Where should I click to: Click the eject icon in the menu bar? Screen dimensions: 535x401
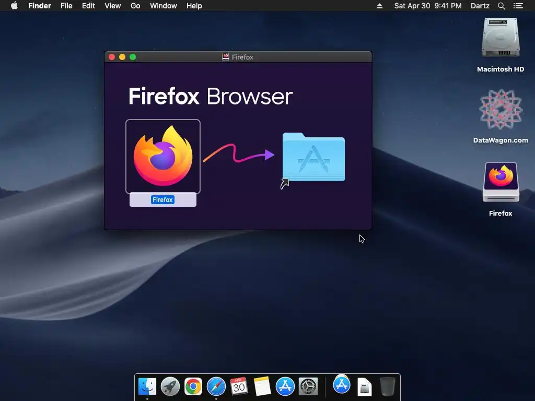(379, 6)
